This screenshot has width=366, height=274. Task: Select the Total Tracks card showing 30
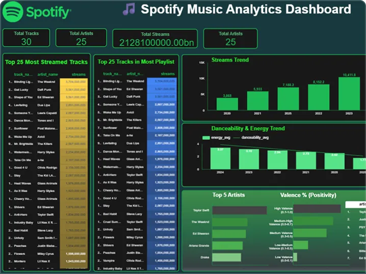pyautogui.click(x=26, y=38)
